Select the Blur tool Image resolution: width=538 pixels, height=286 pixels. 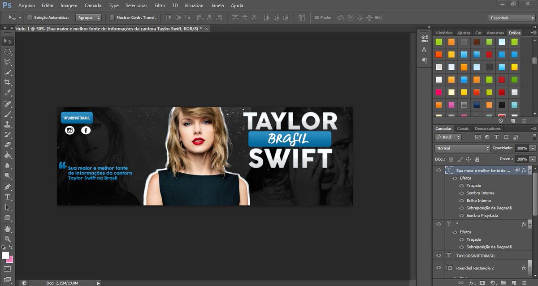[8, 166]
